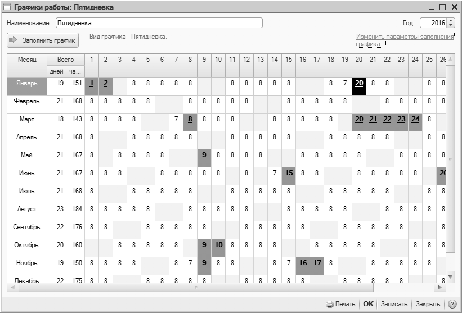Click the vertical scrollbar down arrow

450,277
